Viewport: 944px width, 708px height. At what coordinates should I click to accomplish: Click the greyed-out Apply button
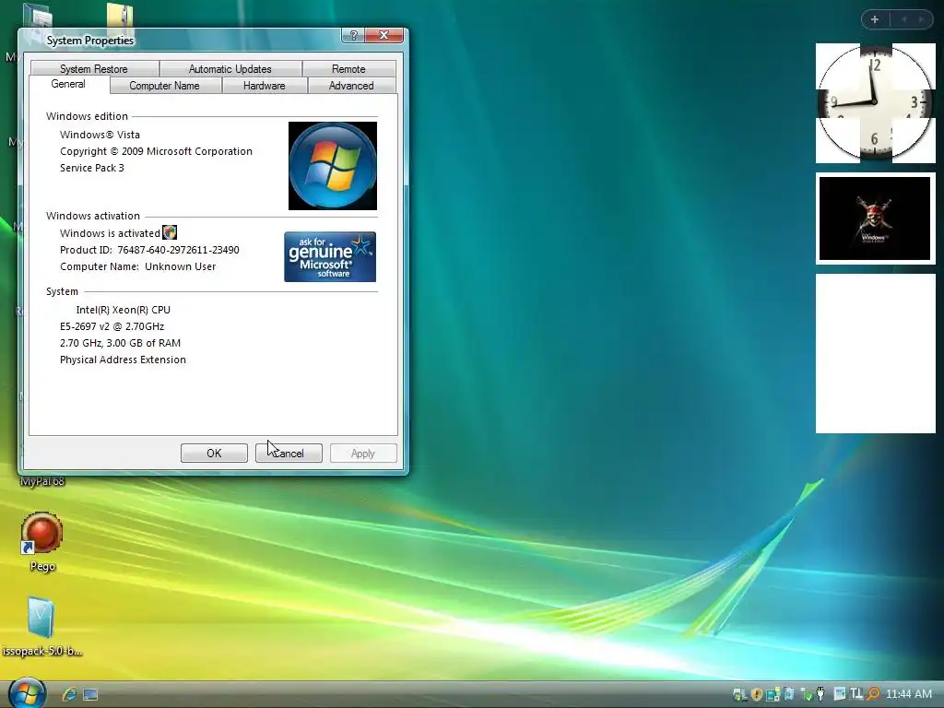pyautogui.click(x=363, y=454)
